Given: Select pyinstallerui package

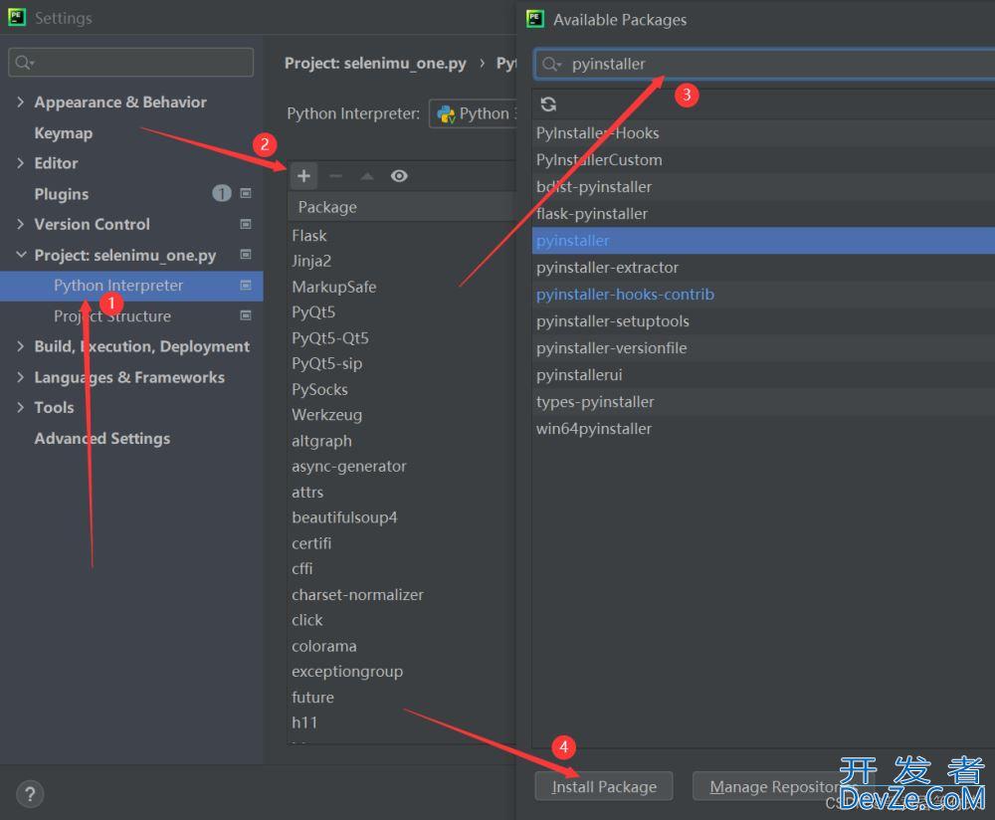Looking at the screenshot, I should pos(763,374).
